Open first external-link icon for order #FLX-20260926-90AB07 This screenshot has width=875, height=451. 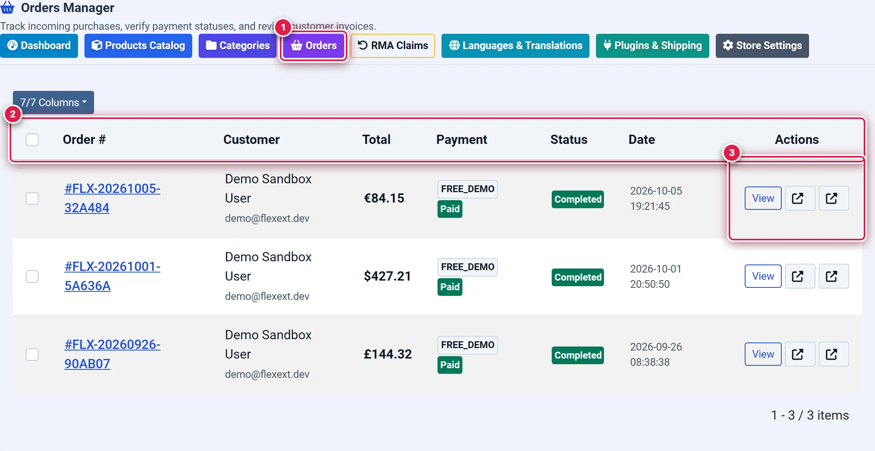click(x=800, y=354)
